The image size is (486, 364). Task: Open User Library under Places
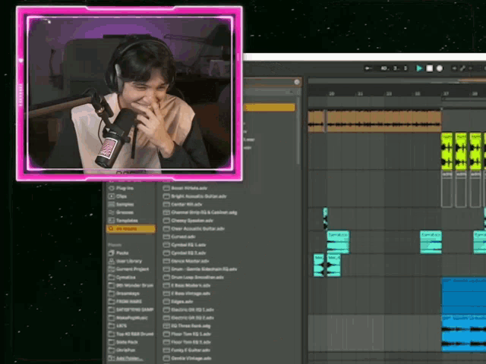(x=125, y=261)
